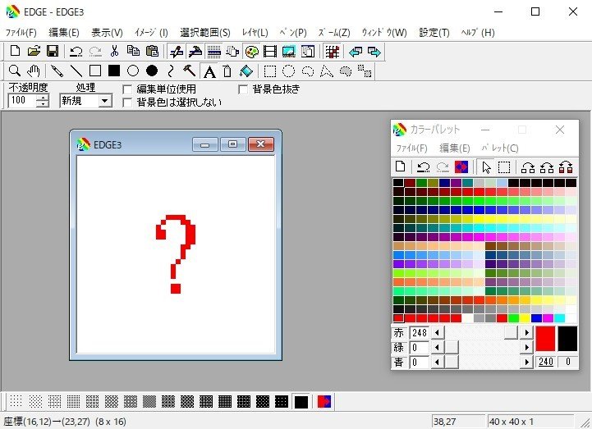Select the paint bucket fill tool

pyautogui.click(x=246, y=71)
